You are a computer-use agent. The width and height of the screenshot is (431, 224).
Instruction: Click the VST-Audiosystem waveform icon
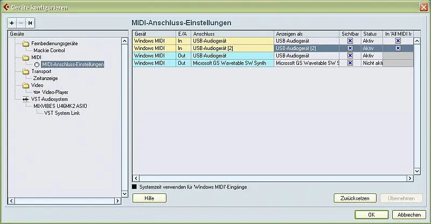pyautogui.click(x=25, y=99)
